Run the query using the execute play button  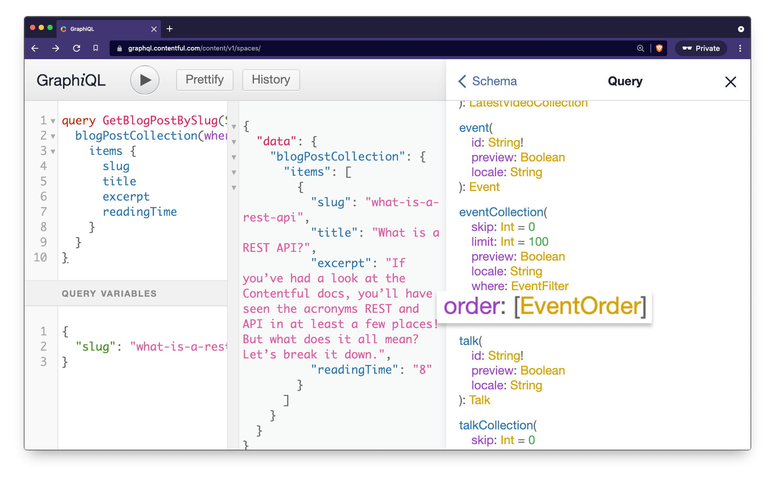pyautogui.click(x=145, y=80)
